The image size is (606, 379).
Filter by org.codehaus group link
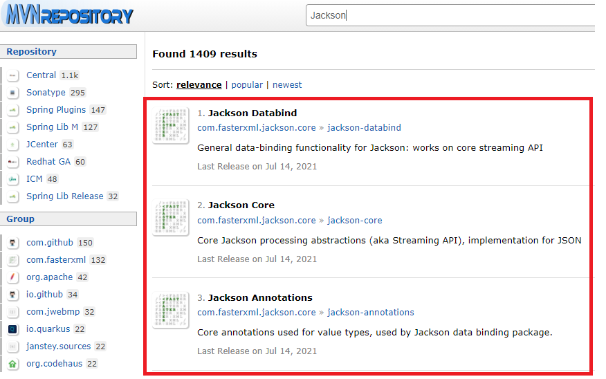[55, 364]
